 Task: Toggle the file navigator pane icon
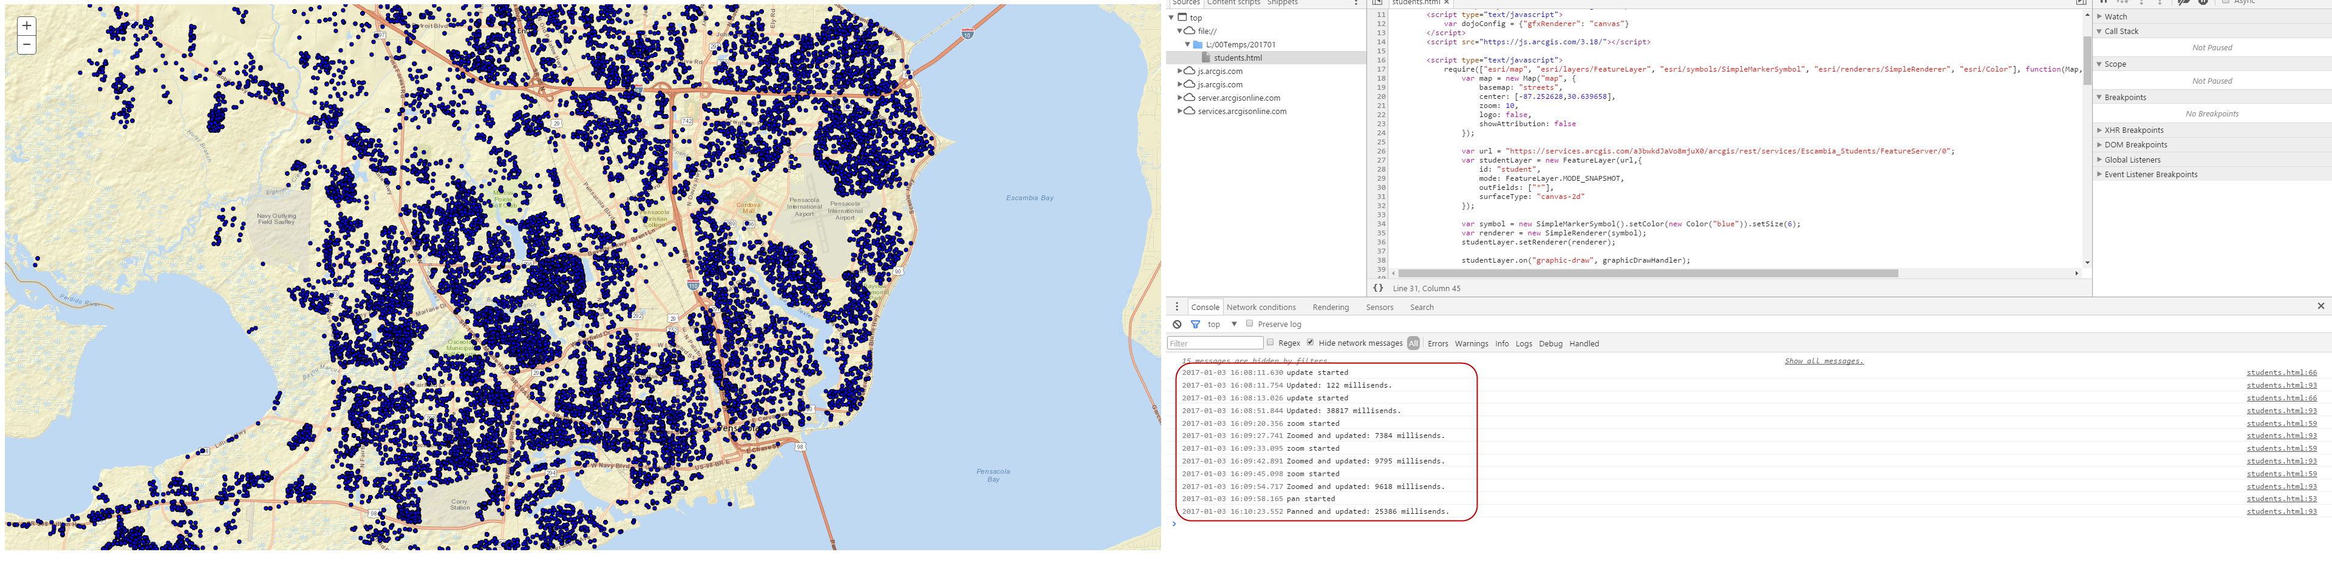[x=1377, y=2]
